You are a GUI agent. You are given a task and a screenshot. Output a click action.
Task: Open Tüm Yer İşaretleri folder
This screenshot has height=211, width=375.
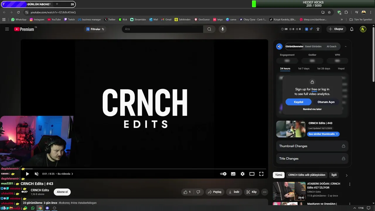(361, 20)
